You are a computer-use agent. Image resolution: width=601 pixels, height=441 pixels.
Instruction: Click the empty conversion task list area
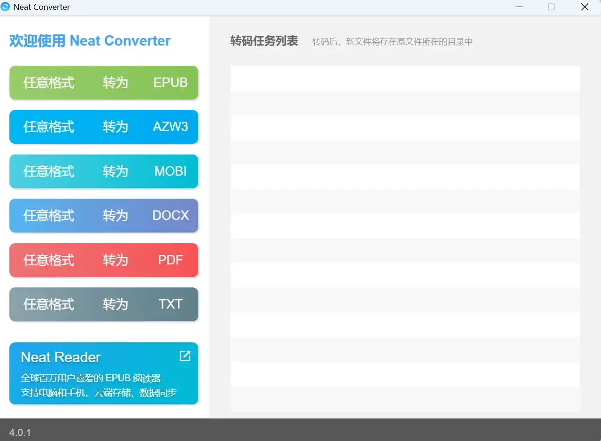tap(405, 235)
